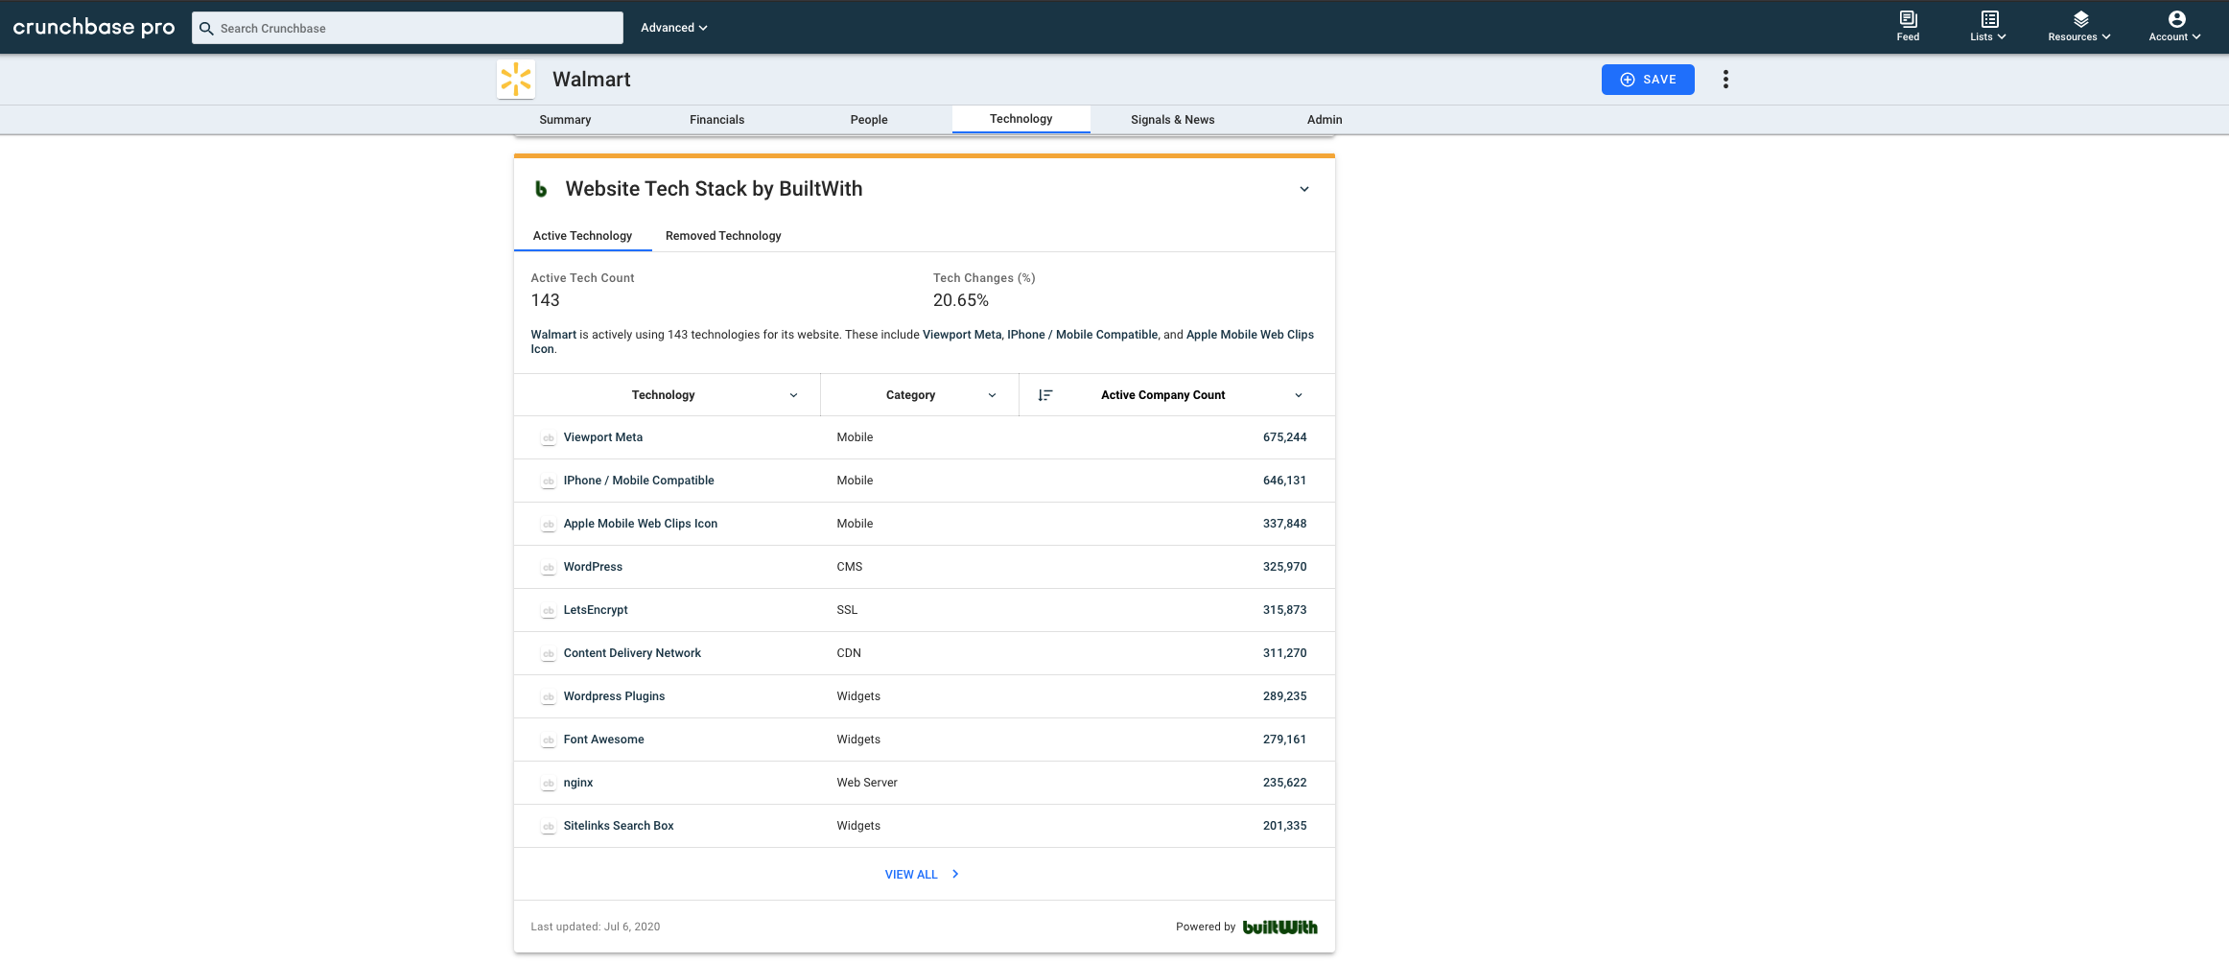Click the Content Delivery Network row name
Image resolution: width=2229 pixels, height=963 pixels.
point(632,653)
